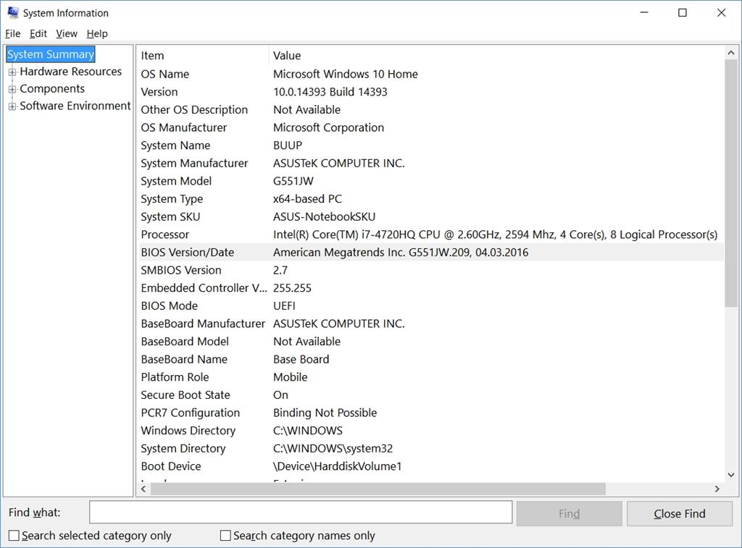Screen dimensions: 742x548
Task: Click the horizontal scrollbar right arrow
Action: 717,489
